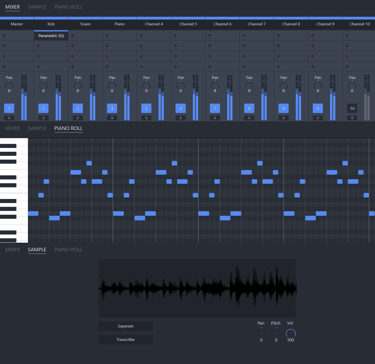
Task: Open the first empty effect slot on Piano
Action: pyautogui.click(x=120, y=36)
